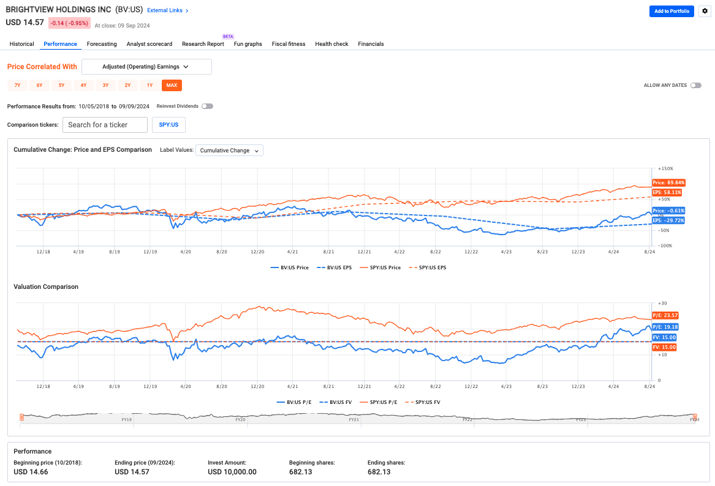
Task: Switch to the Forecasting tab
Action: [102, 43]
